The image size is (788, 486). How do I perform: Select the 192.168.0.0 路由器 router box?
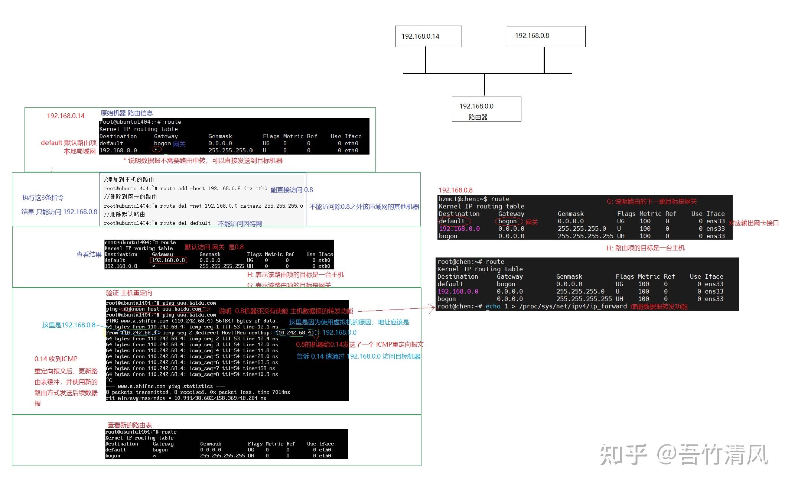tap(486, 109)
